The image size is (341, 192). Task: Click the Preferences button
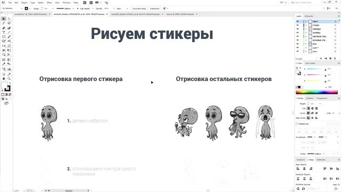point(155,9)
